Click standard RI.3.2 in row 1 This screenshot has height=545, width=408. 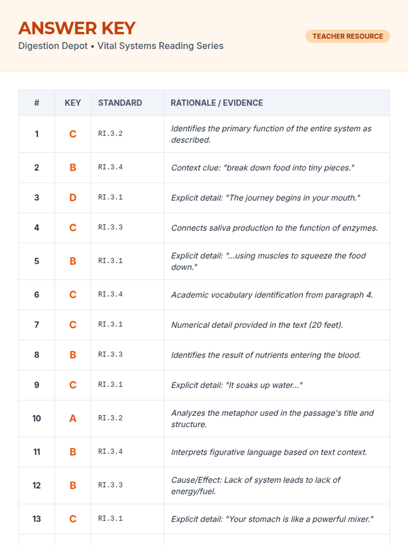[110, 134]
